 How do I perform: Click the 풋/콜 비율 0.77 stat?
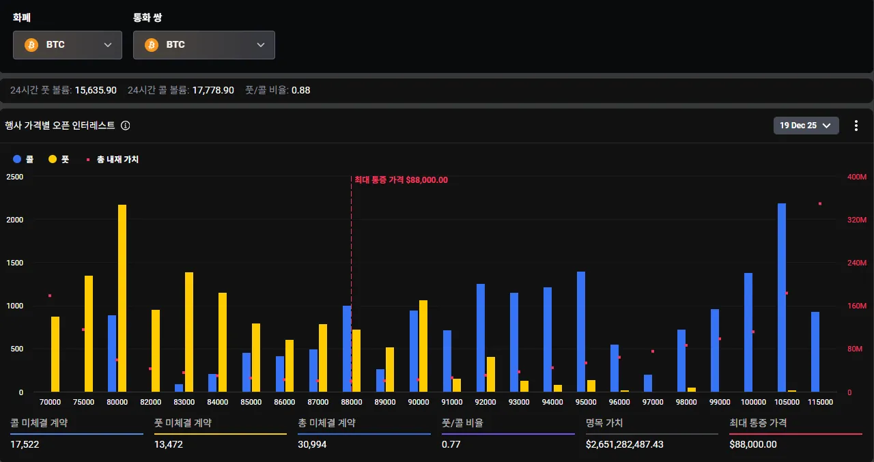click(x=451, y=444)
